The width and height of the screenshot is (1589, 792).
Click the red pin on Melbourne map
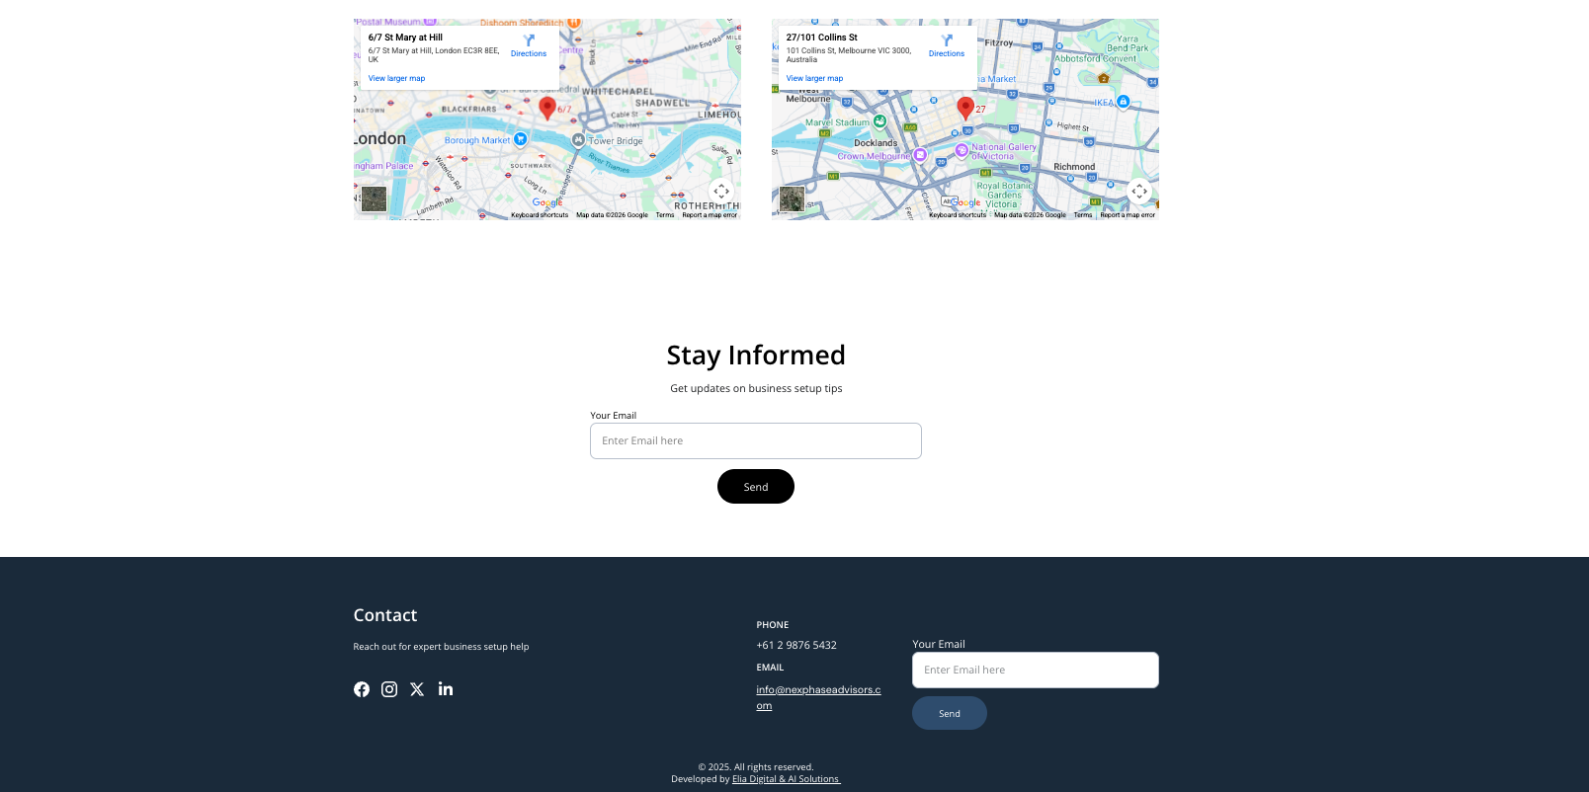point(965,108)
